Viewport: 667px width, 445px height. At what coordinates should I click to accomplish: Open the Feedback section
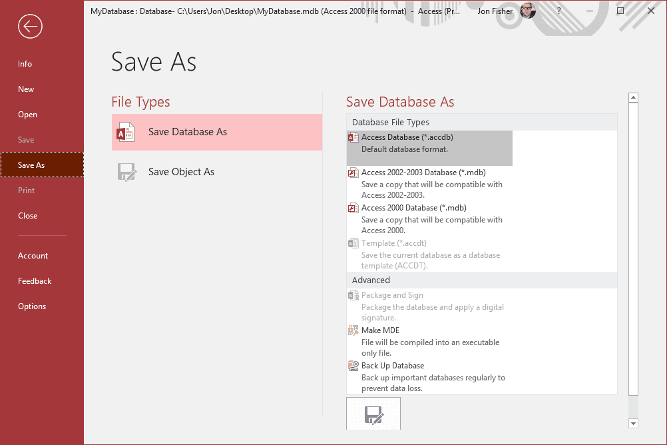[x=35, y=281]
